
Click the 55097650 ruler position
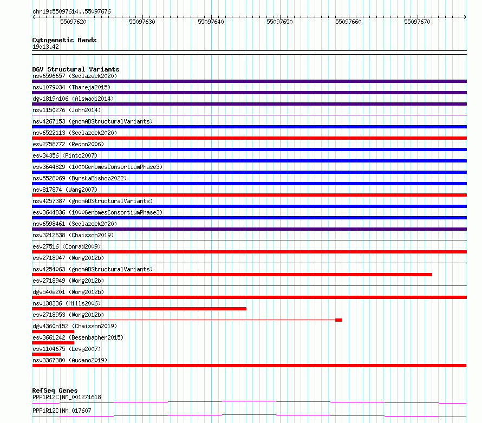point(280,22)
